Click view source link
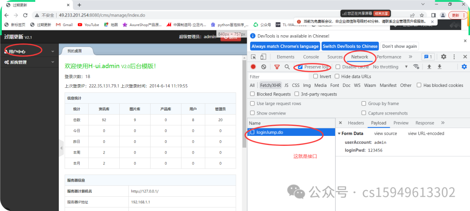The width and height of the screenshot is (470, 211). click(x=386, y=134)
